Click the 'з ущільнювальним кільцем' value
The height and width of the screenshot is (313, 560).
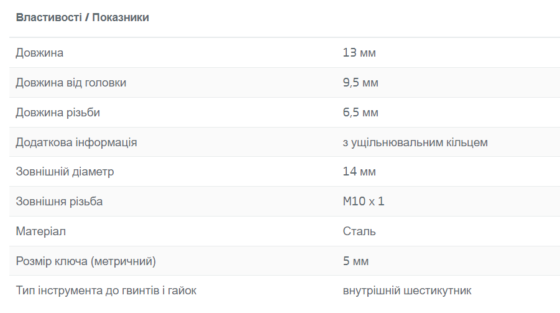click(415, 142)
